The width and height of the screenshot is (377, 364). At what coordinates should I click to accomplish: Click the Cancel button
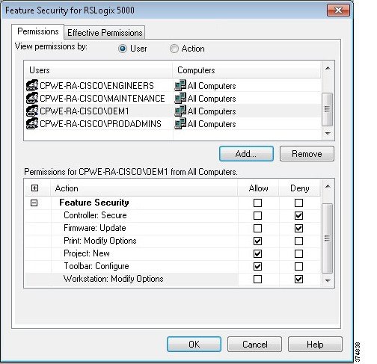tap(254, 345)
